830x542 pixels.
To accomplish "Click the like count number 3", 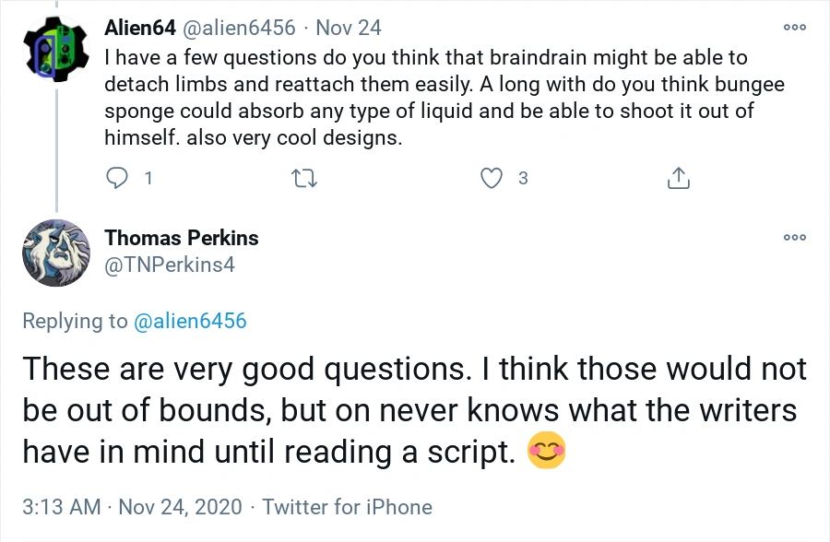I will [x=523, y=178].
